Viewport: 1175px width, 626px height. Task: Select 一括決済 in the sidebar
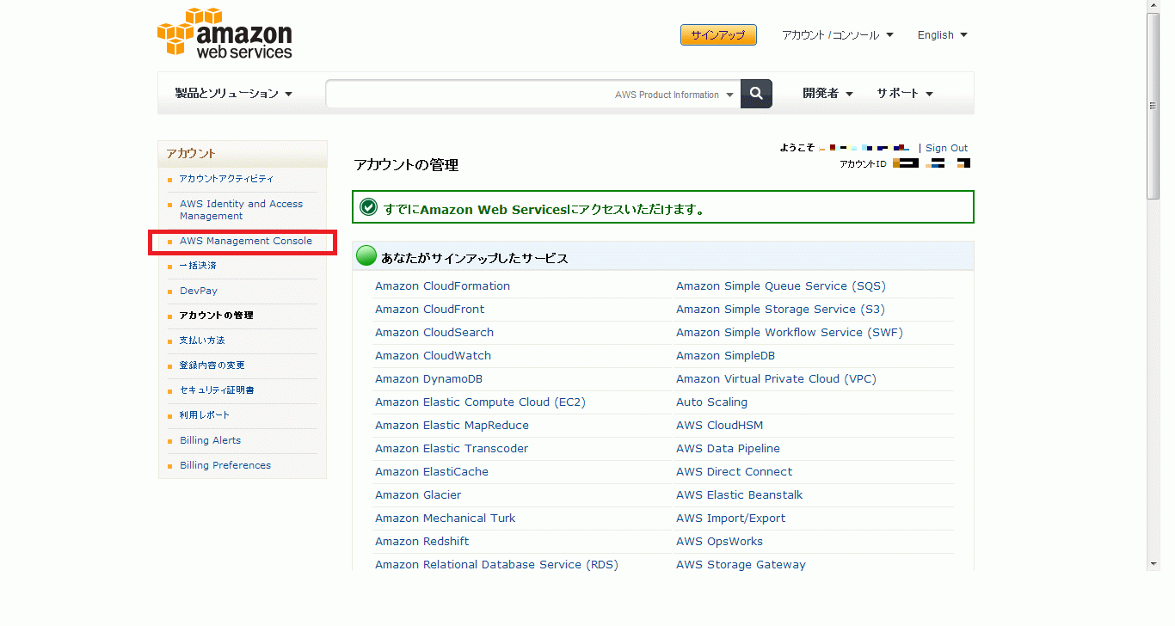tap(198, 266)
